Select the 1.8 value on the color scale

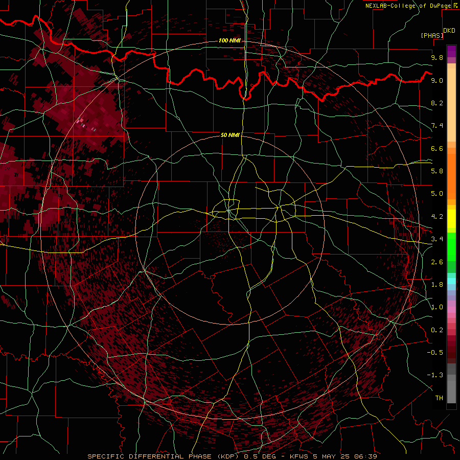tap(437, 285)
